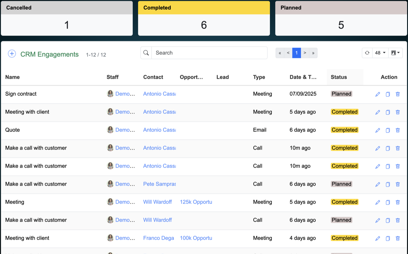The image size is (408, 254).
Task: Jump to the last page button
Action: (313, 53)
